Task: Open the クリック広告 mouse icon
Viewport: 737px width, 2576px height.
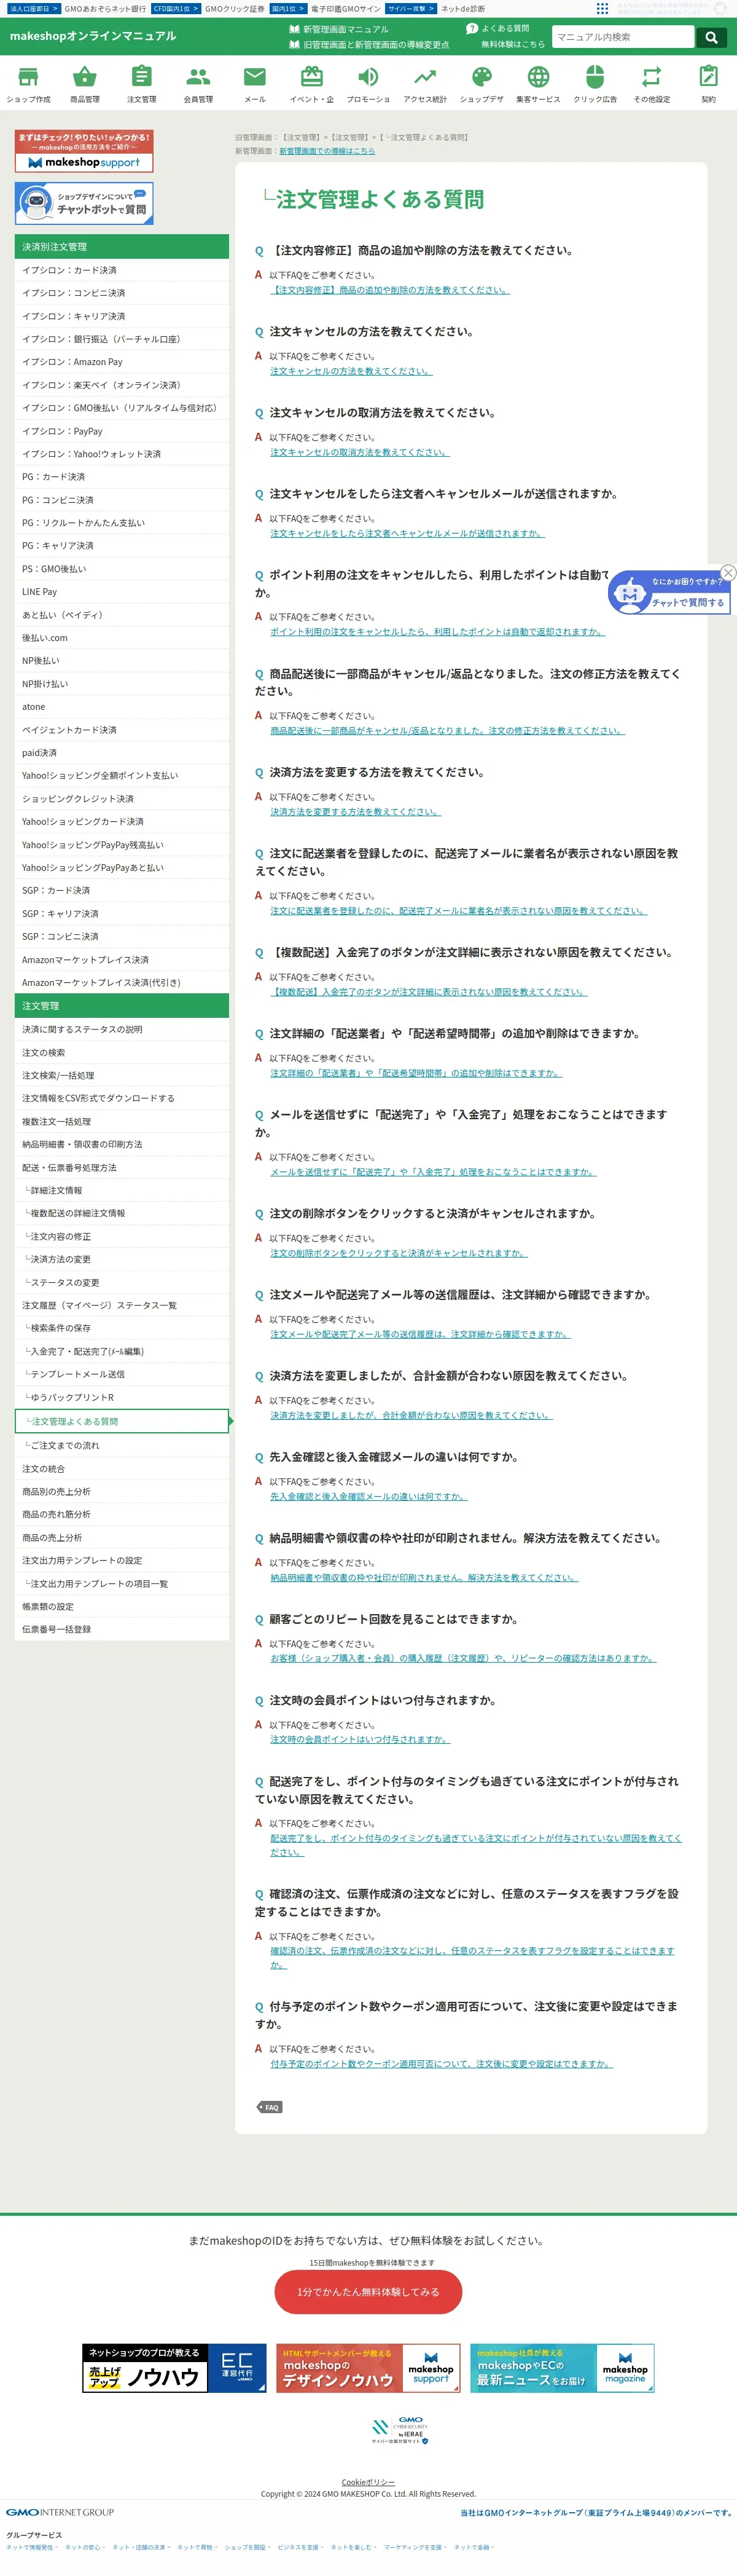Action: pyautogui.click(x=595, y=76)
